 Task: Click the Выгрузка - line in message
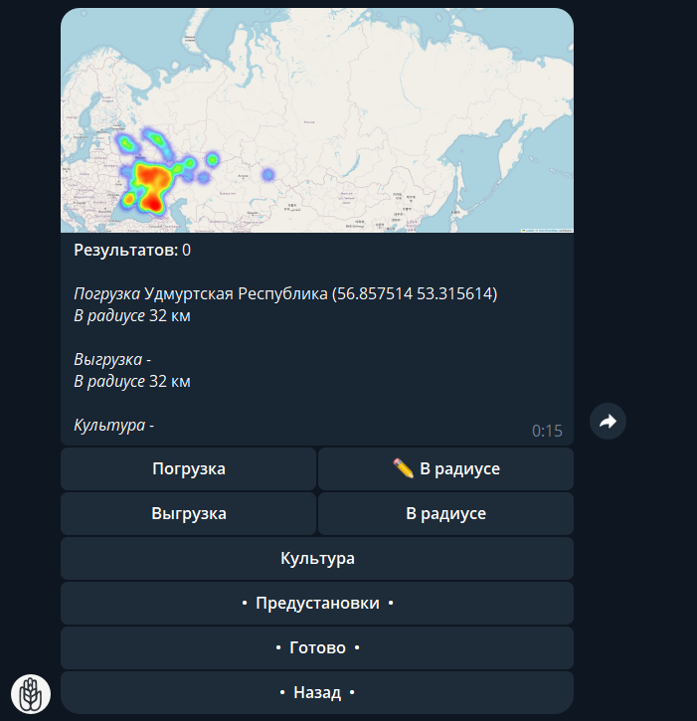(112, 359)
